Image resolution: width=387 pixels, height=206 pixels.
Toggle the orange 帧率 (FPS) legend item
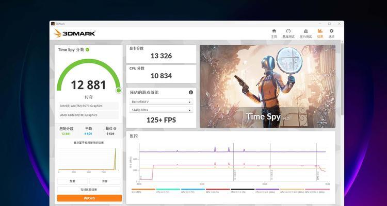143,191
